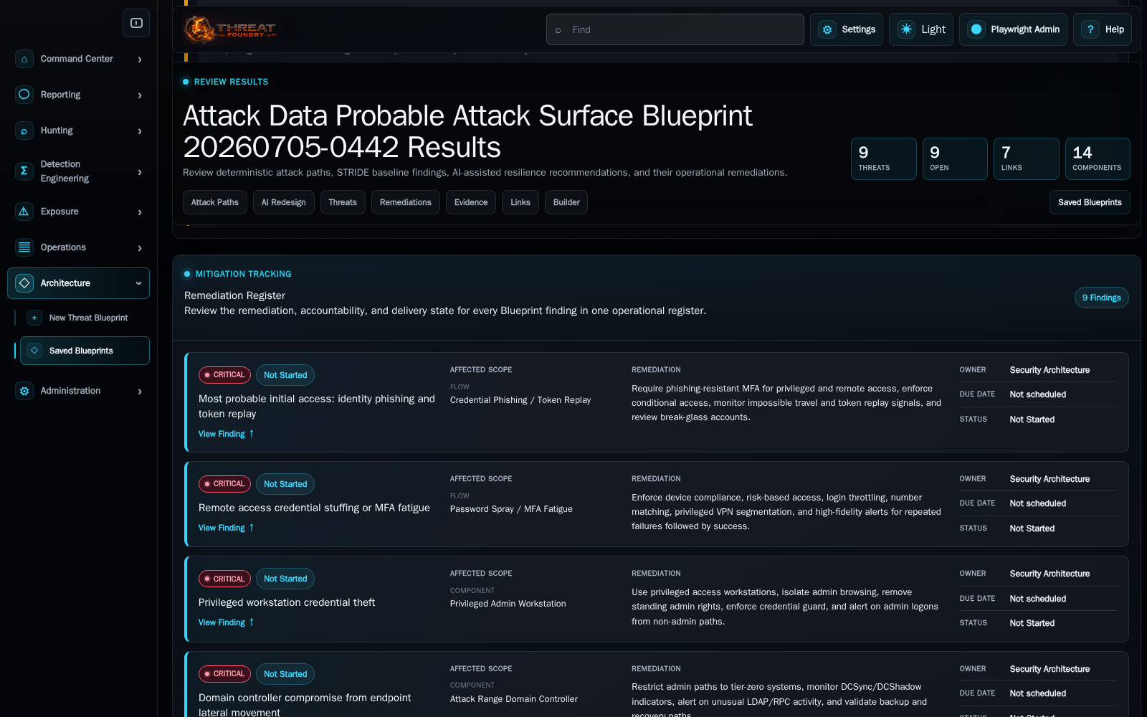Click the Architecture diamond icon
1147x717 pixels.
pos(24,283)
